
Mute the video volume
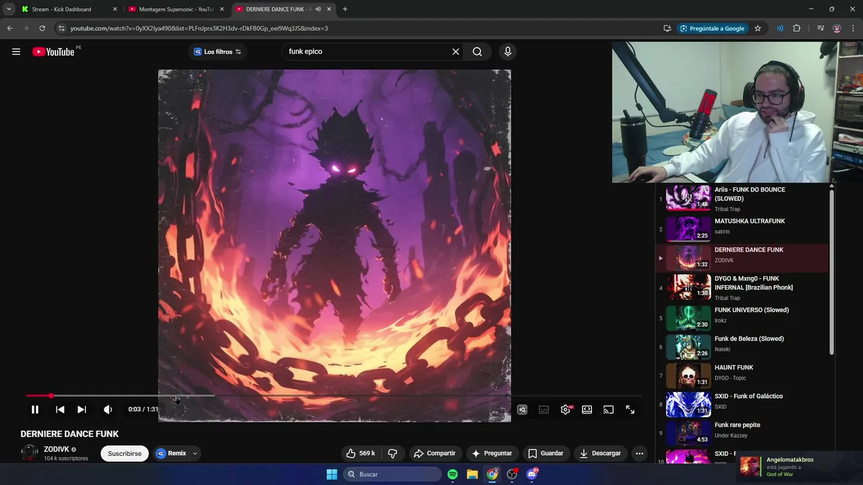pyautogui.click(x=108, y=410)
